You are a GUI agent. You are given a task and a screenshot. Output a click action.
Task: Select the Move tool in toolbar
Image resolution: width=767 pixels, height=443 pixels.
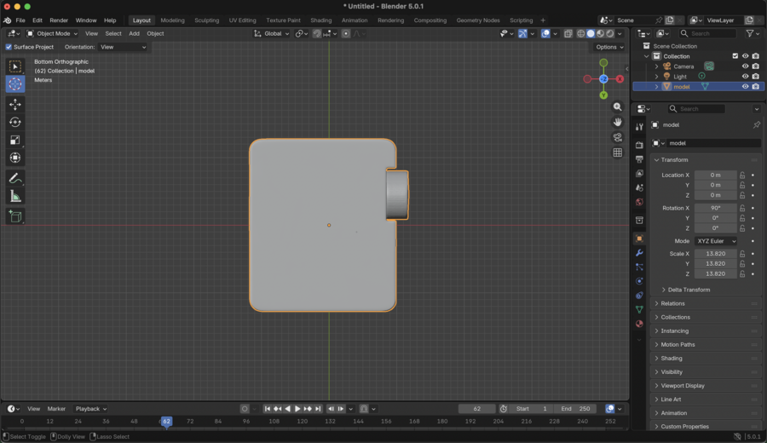click(15, 104)
